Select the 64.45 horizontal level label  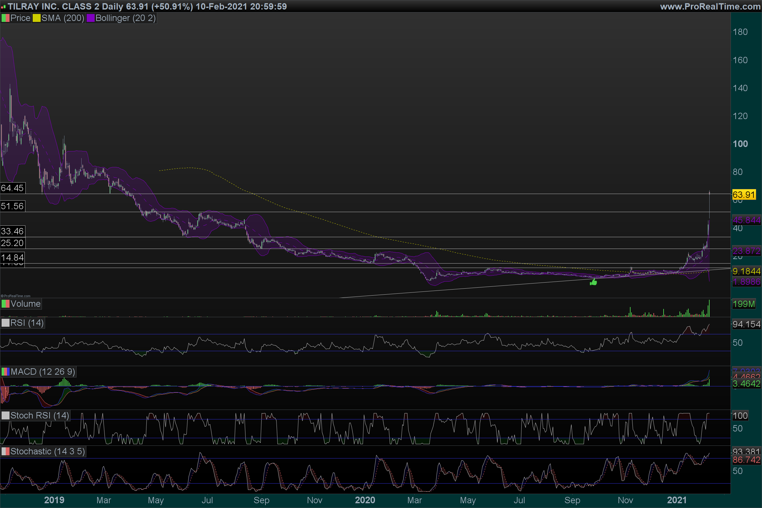click(12, 188)
